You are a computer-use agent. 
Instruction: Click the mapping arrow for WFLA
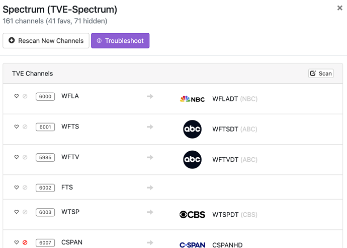coord(150,96)
